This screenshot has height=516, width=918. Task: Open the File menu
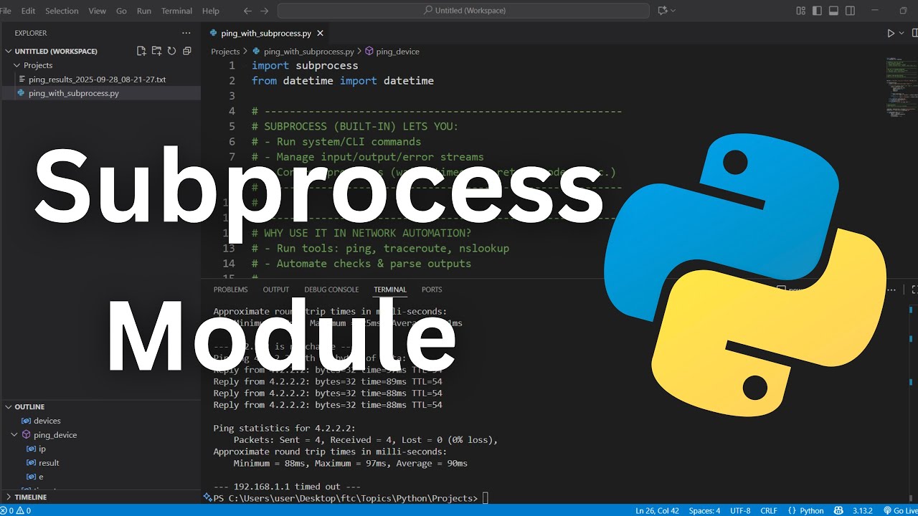pyautogui.click(x=6, y=11)
